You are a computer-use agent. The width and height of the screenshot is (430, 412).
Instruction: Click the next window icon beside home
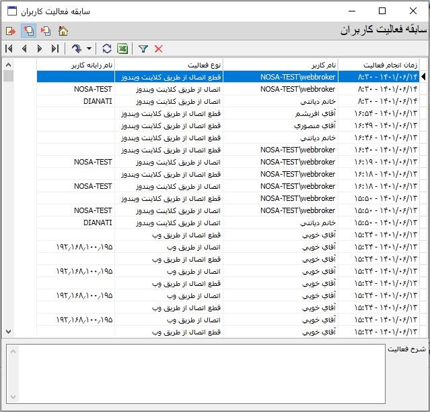tap(46, 31)
